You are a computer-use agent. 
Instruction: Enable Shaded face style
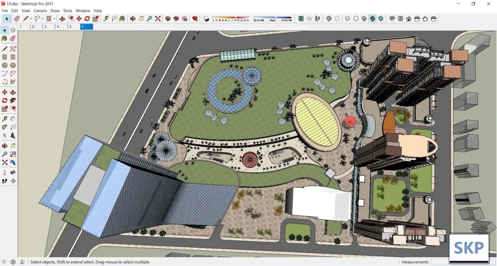click(364, 19)
